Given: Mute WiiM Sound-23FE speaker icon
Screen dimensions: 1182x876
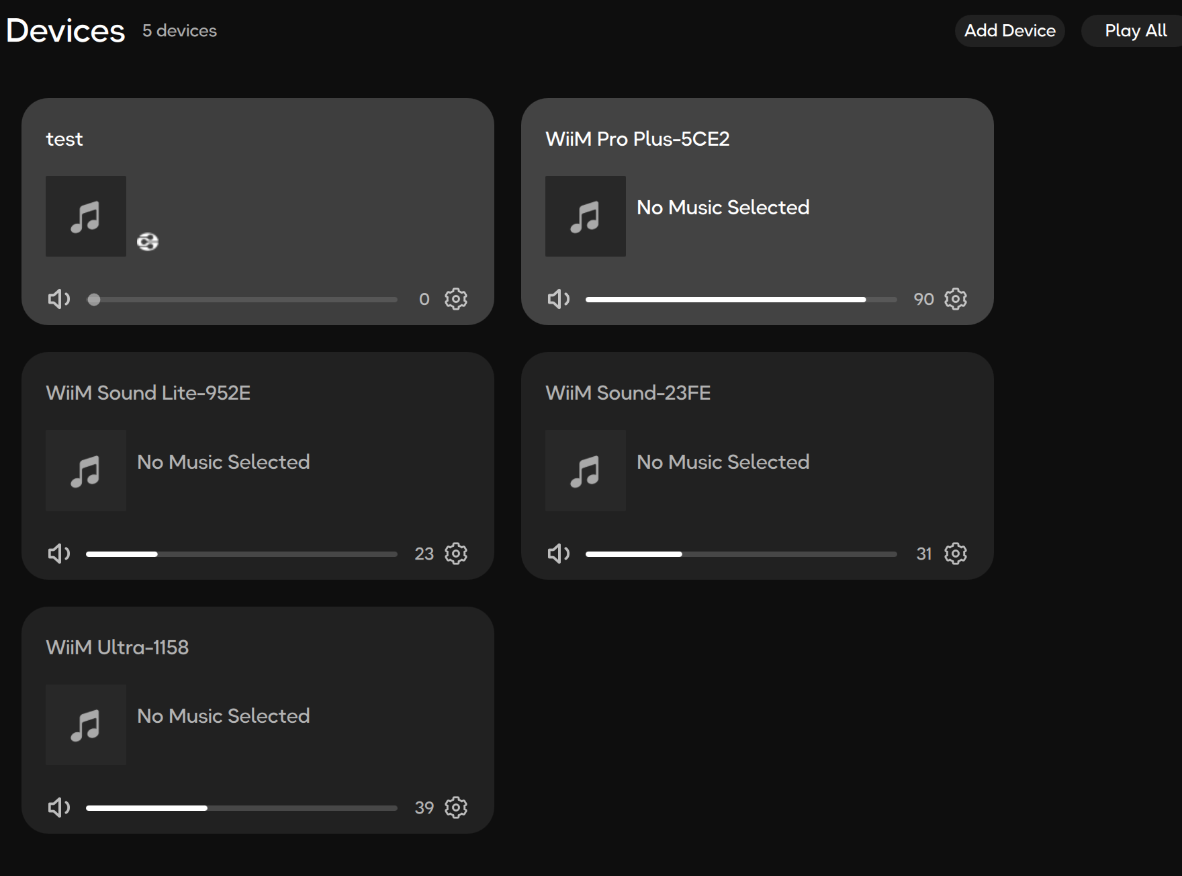Looking at the screenshot, I should tap(558, 554).
